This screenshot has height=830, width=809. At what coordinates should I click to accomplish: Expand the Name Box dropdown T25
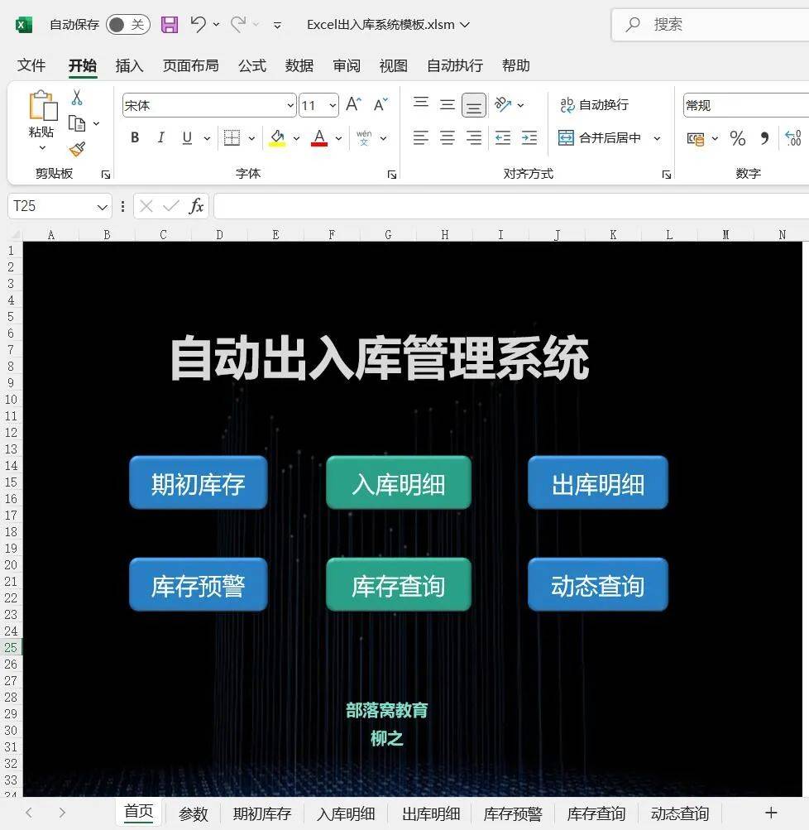pos(102,206)
